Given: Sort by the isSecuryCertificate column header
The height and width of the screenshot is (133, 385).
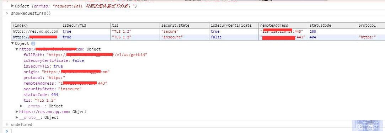Looking at the screenshot, I should (234, 26).
